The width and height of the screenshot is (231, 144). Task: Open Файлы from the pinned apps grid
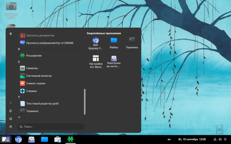pos(114,43)
